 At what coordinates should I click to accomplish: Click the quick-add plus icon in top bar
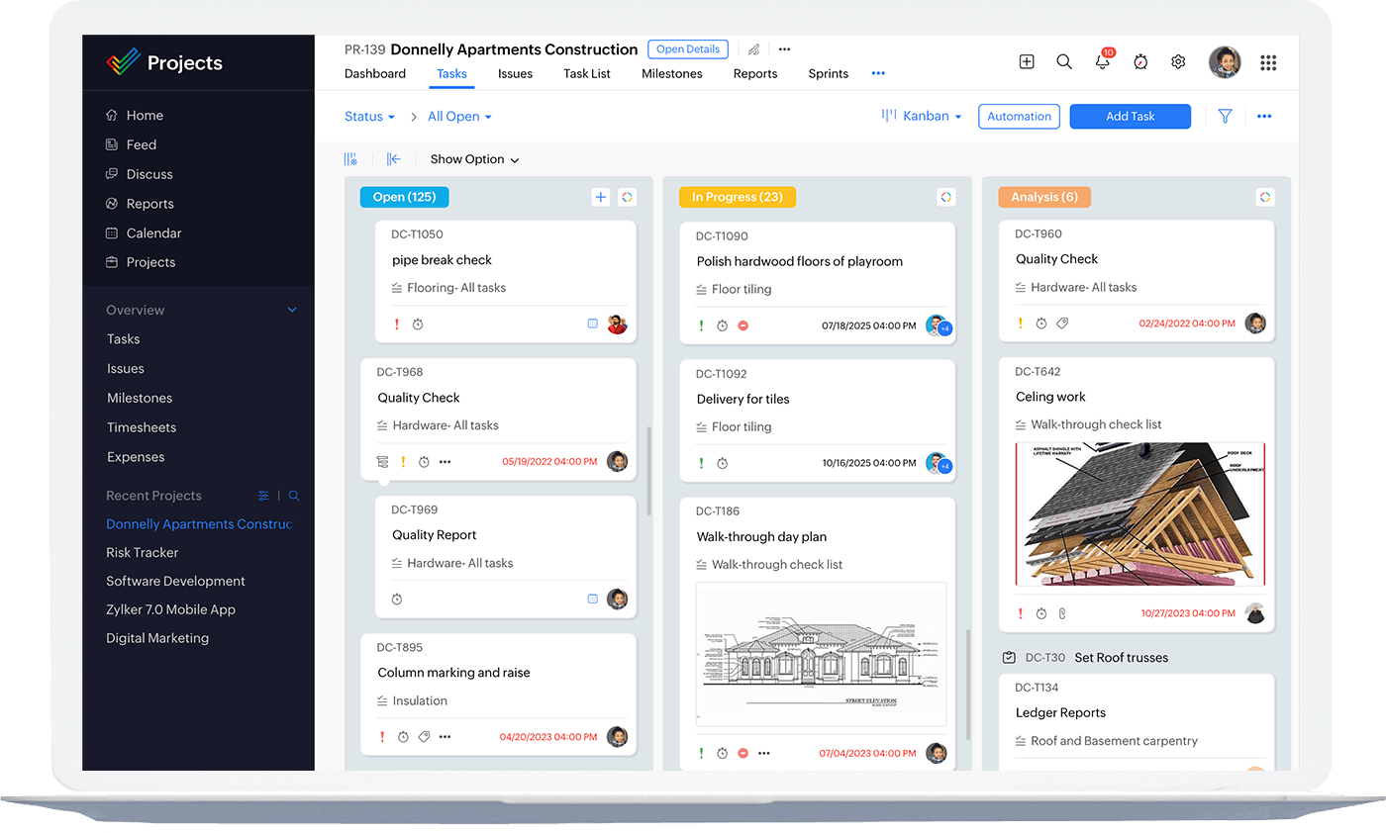click(x=1027, y=61)
